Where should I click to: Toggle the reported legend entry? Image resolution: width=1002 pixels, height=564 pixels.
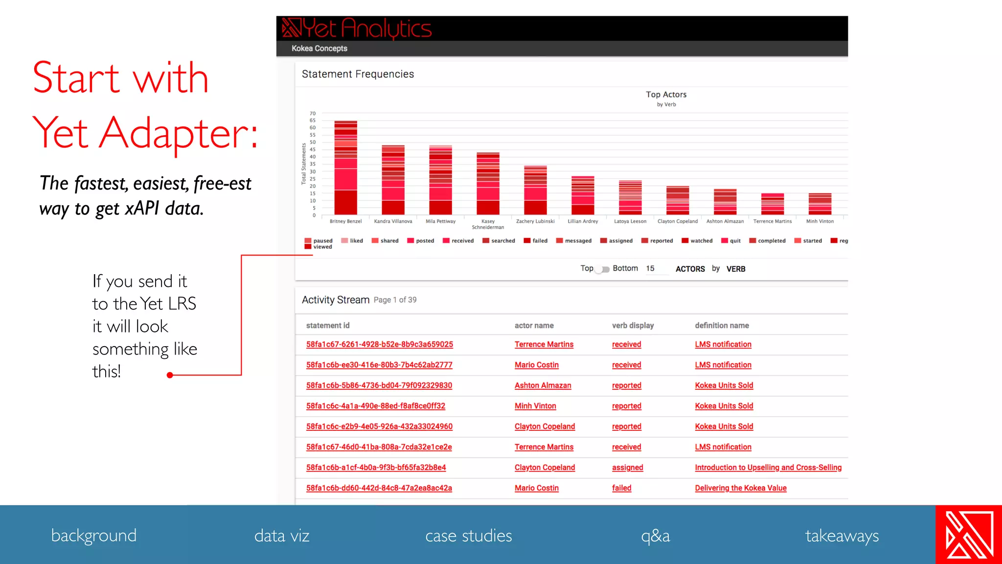(658, 240)
